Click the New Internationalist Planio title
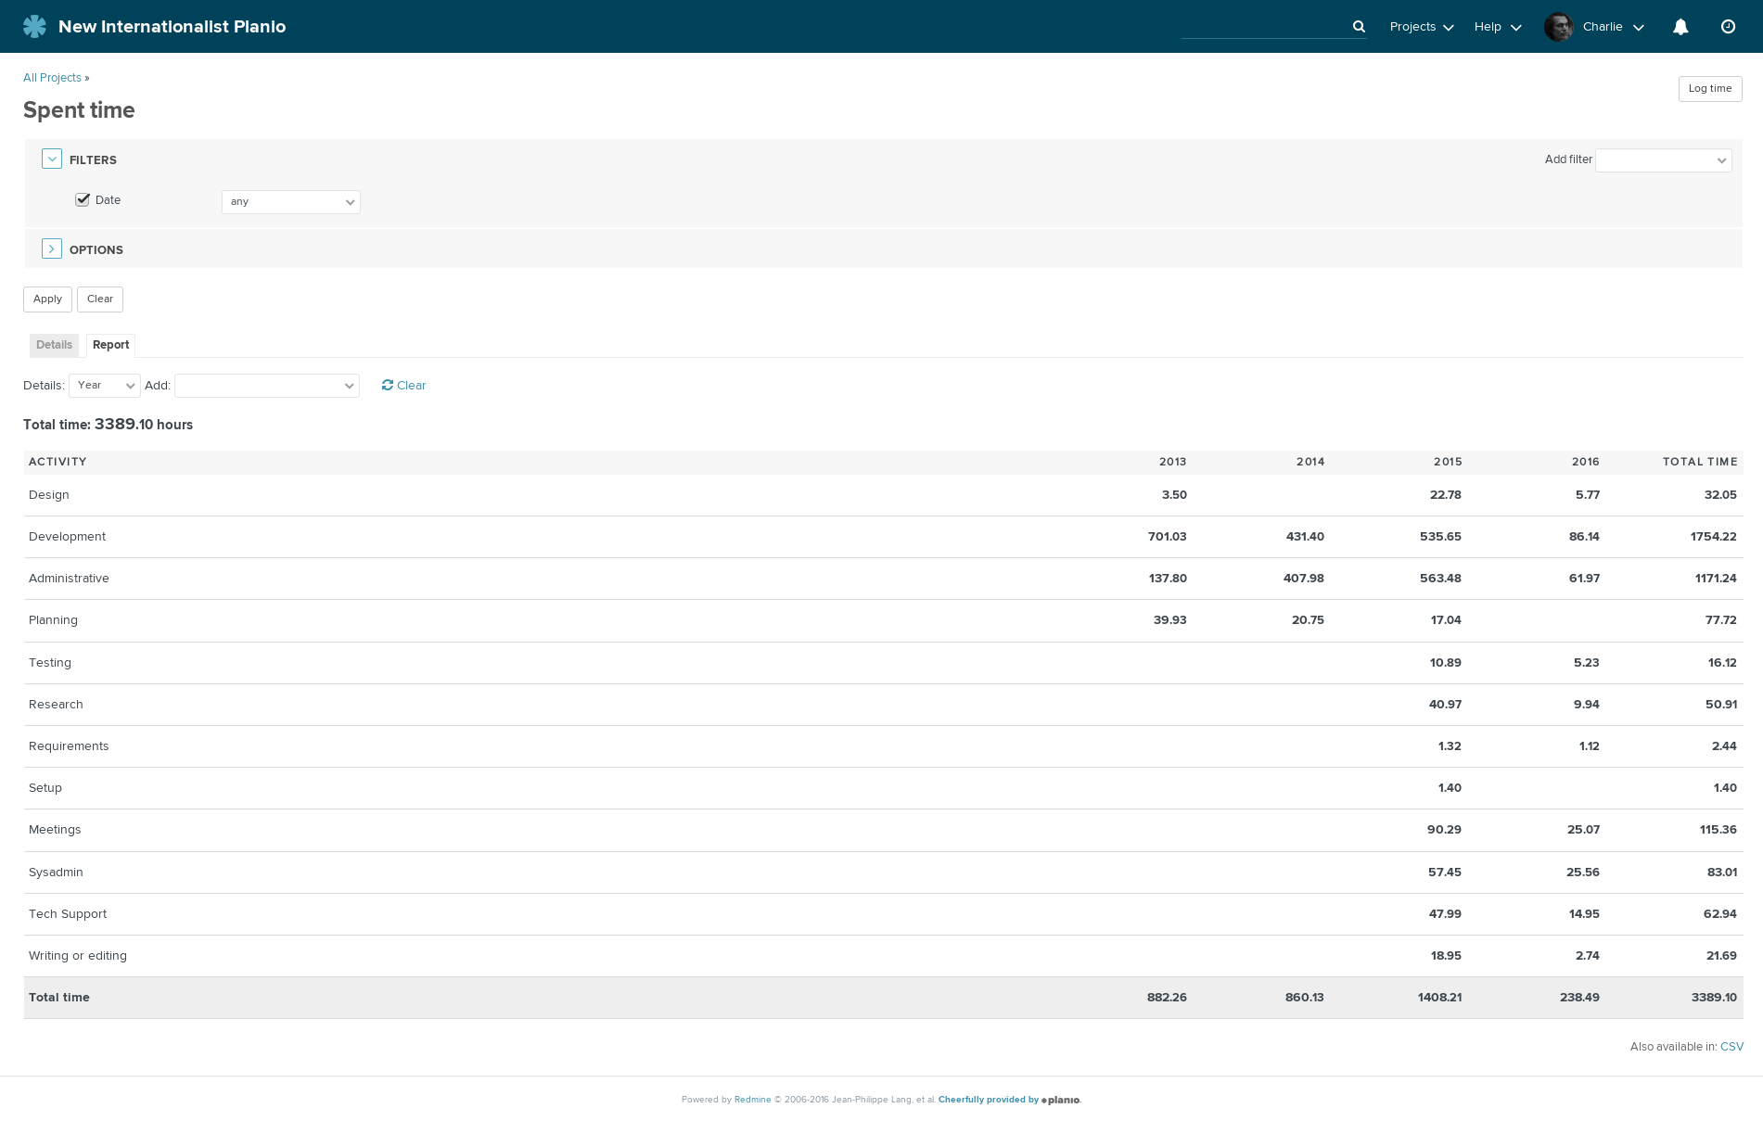The image size is (1763, 1121). [x=172, y=27]
